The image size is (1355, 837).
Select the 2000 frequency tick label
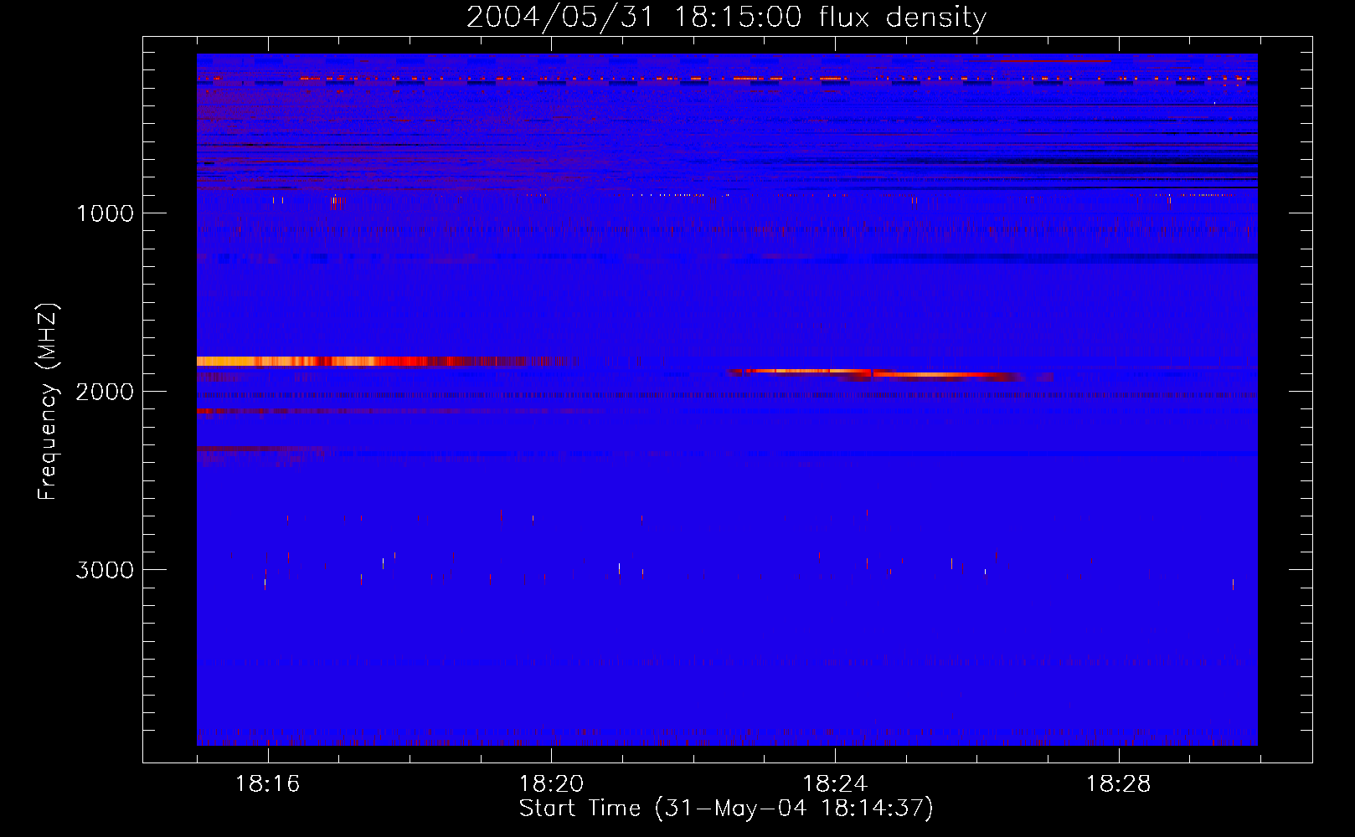105,392
